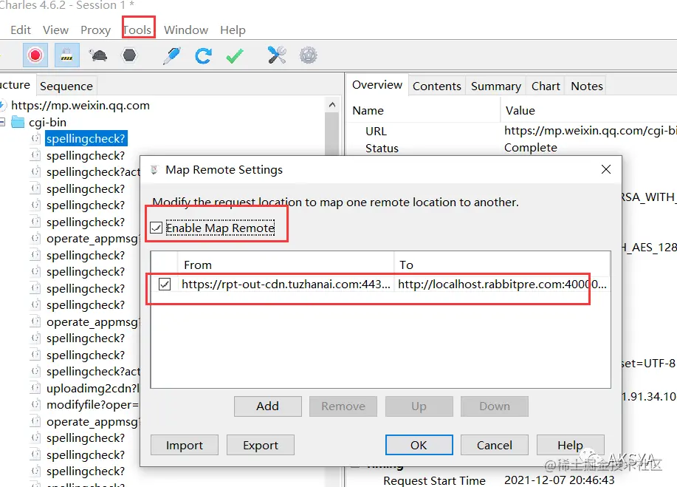Switch to the Sequence tab

(66, 86)
